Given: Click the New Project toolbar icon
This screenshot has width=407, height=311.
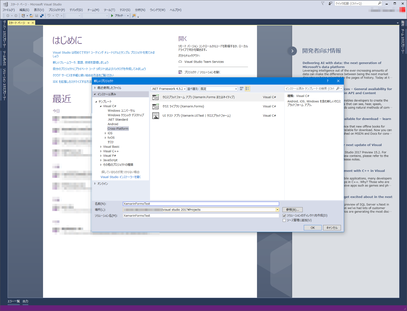Looking at the screenshot, I should click(x=23, y=16).
